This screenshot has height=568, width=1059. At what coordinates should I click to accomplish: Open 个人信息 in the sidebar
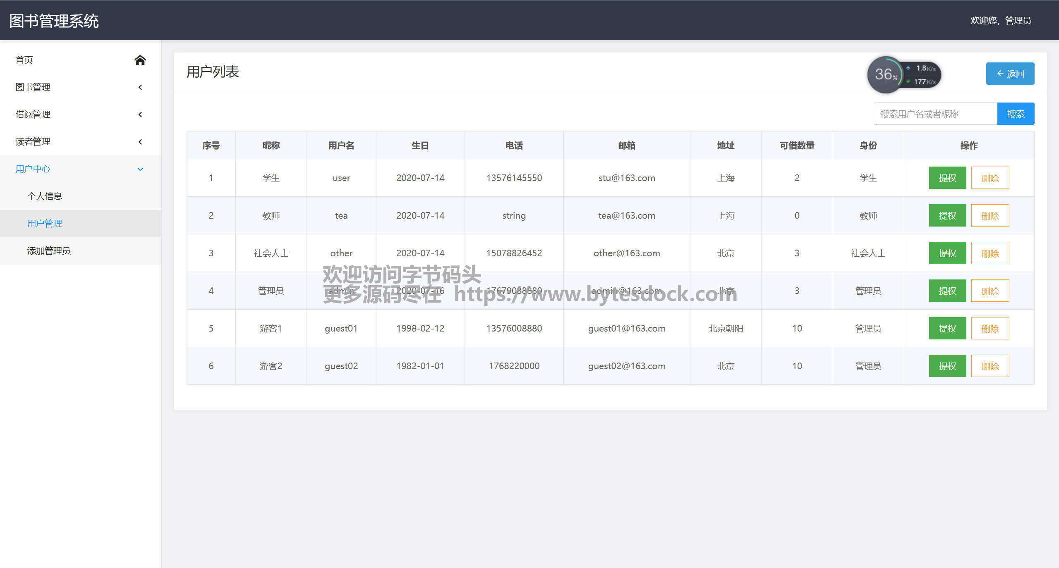pyautogui.click(x=45, y=196)
